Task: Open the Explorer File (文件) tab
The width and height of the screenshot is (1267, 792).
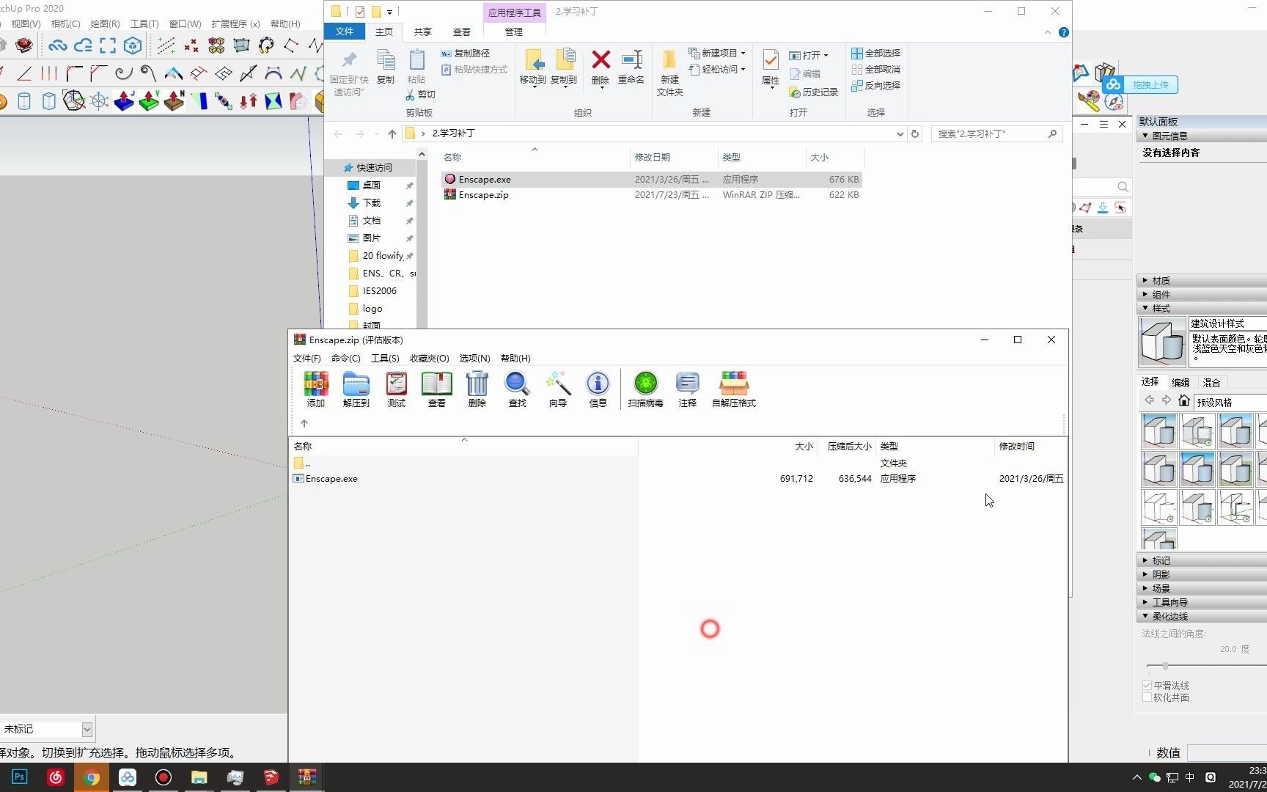Action: (x=345, y=32)
